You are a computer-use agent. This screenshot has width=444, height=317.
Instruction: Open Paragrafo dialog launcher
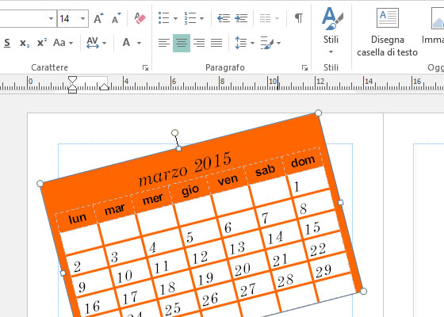[304, 67]
